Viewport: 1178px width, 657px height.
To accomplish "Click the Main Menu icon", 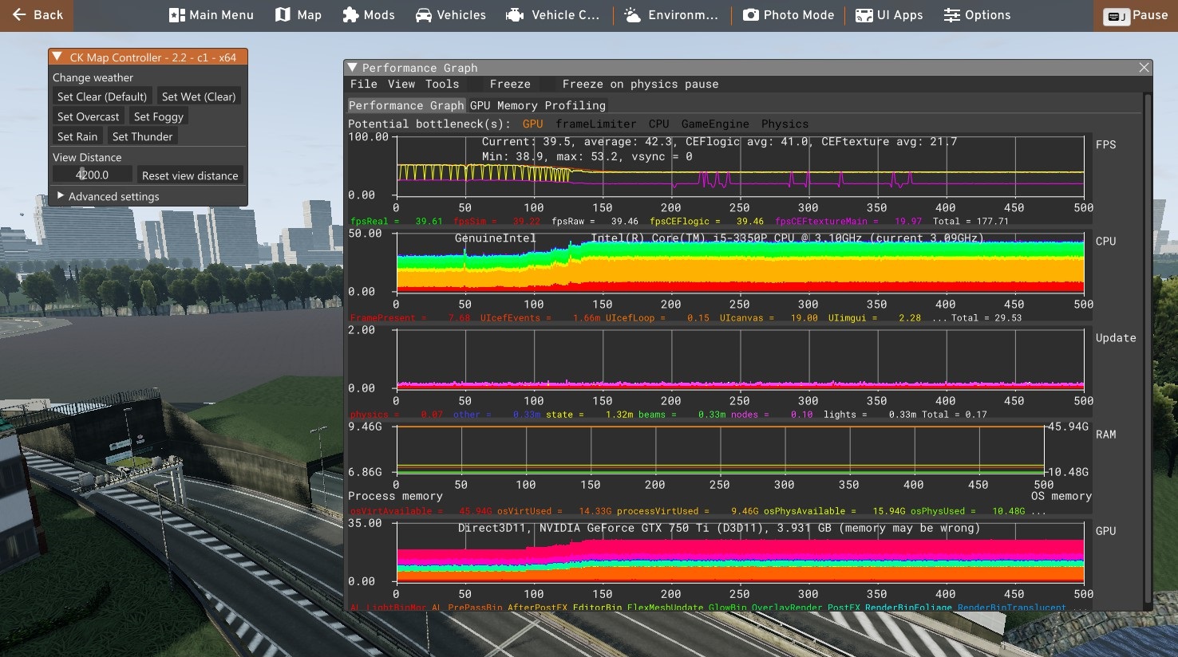I will click(176, 15).
